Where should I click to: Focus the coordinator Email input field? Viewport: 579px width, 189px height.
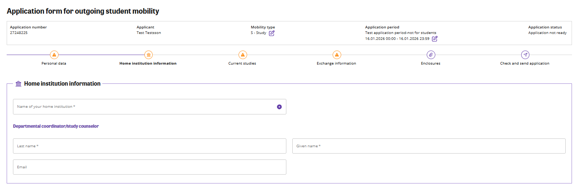(149, 167)
